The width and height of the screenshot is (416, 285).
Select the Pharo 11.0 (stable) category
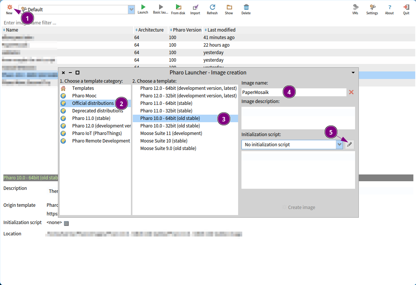[95, 118]
